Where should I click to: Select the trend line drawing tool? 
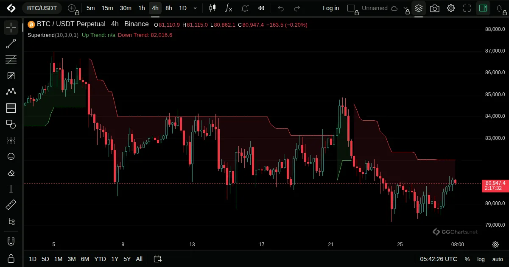pos(11,44)
